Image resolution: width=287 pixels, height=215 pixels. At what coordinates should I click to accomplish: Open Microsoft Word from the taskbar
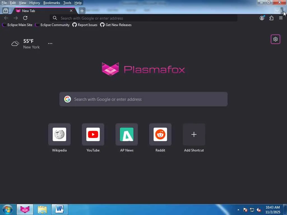(60, 209)
